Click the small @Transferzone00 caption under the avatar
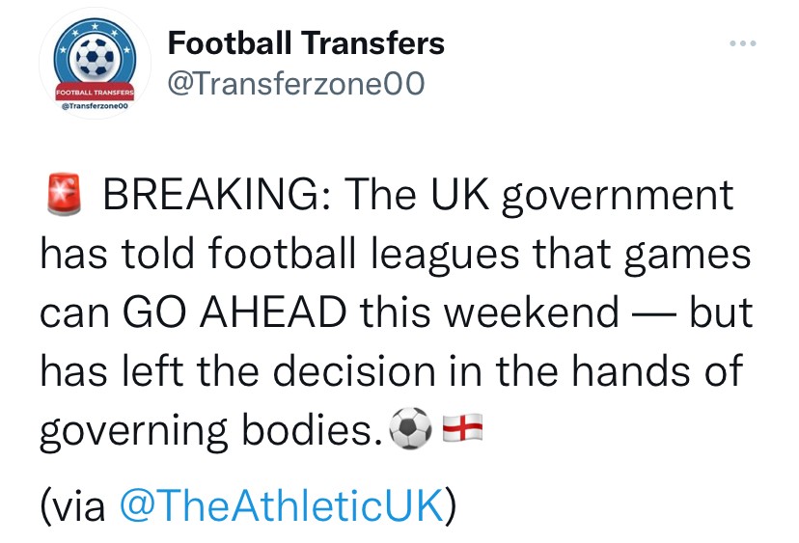The image size is (799, 543). coord(95,109)
